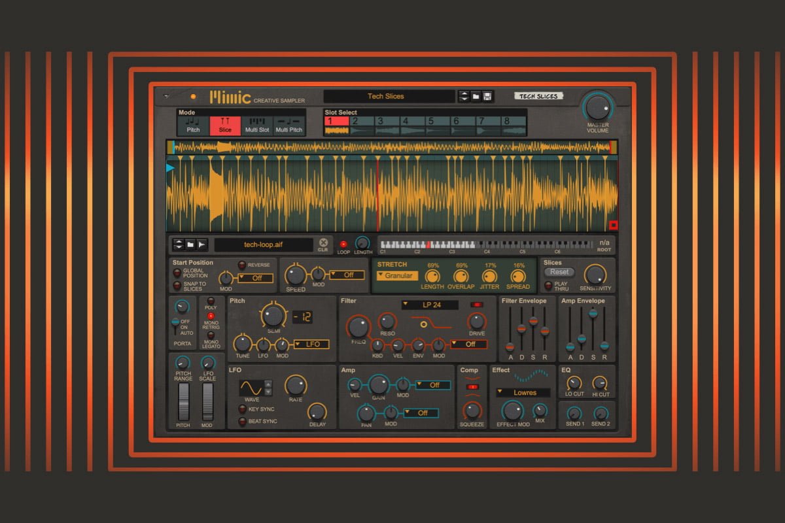Click the Mod wheel
Image resolution: width=785 pixels, height=523 pixels.
[207, 401]
